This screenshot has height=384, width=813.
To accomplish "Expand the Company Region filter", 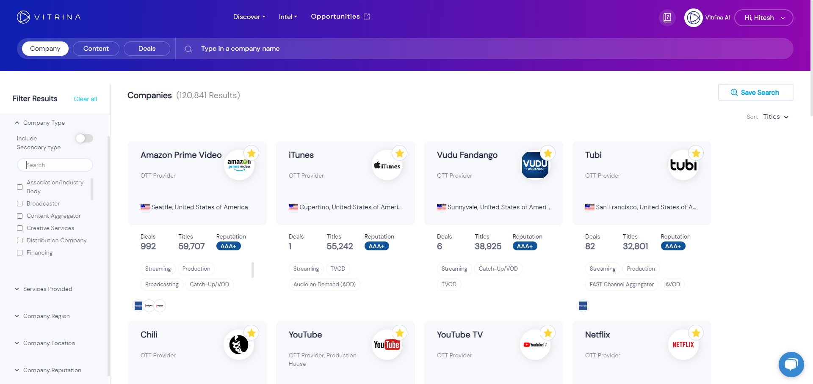I will 42,316.
